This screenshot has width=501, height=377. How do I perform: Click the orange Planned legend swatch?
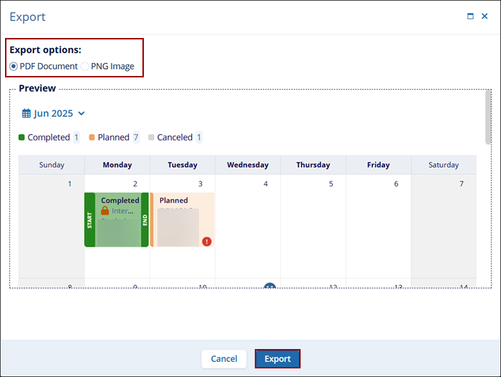click(92, 137)
